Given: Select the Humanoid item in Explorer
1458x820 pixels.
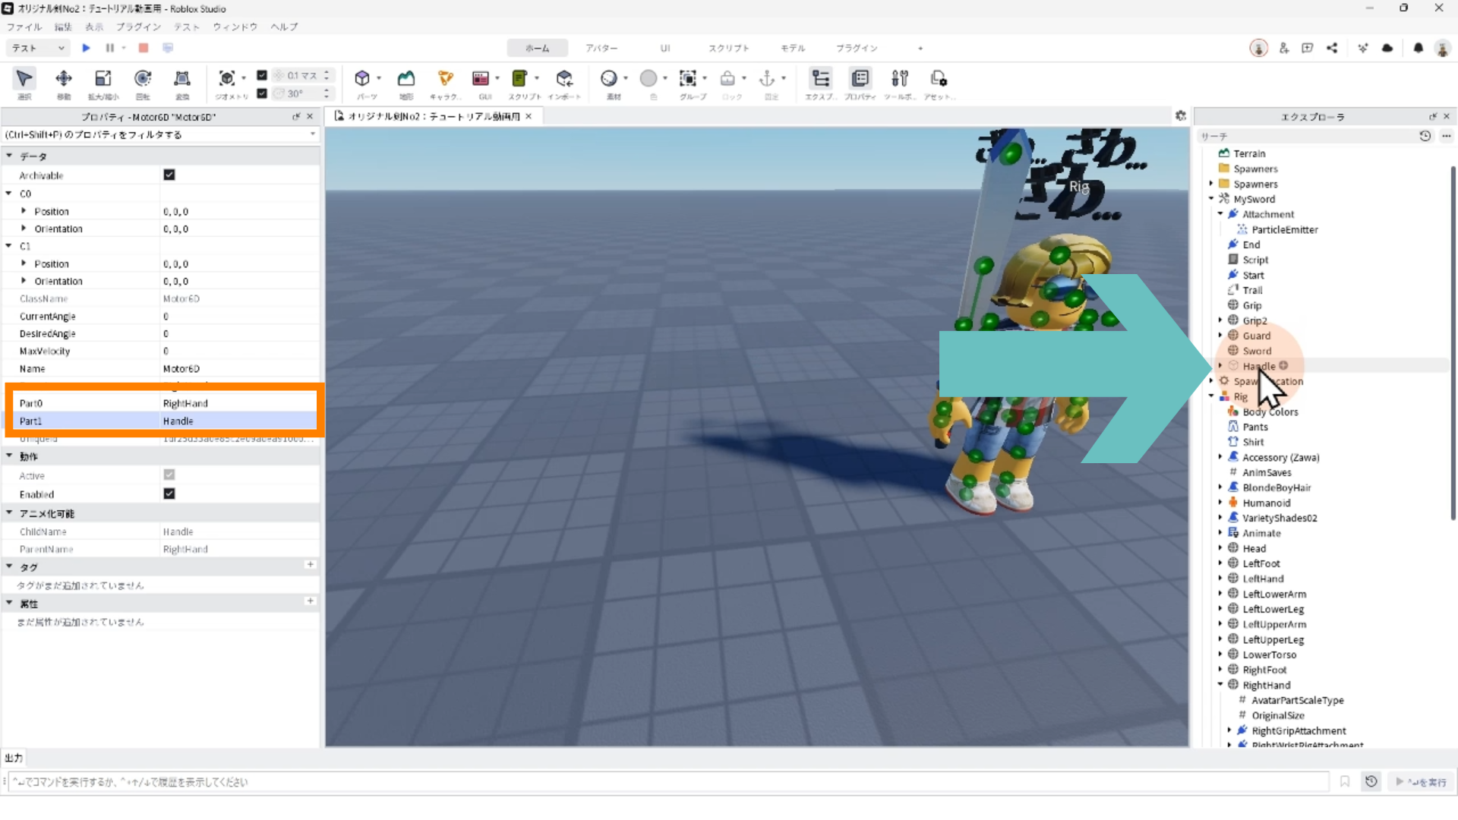Looking at the screenshot, I should click(x=1266, y=503).
